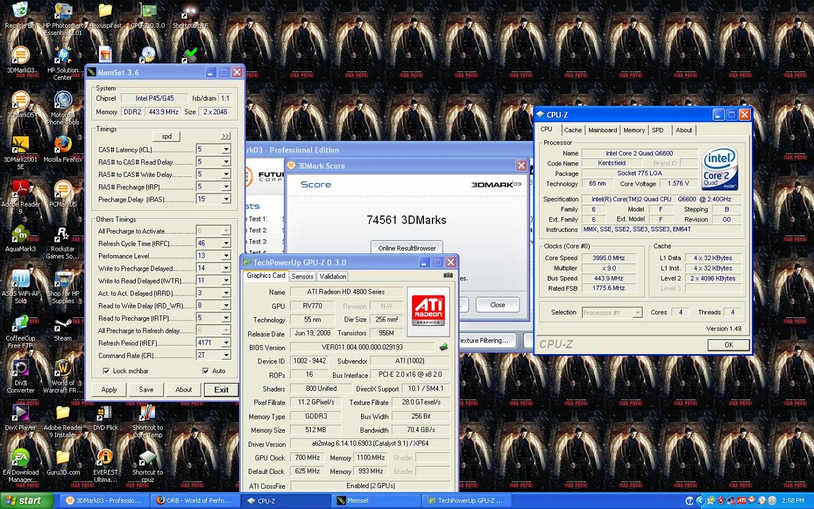Switch to Cache tab in CPU-Z
The width and height of the screenshot is (814, 509).
pos(573,130)
